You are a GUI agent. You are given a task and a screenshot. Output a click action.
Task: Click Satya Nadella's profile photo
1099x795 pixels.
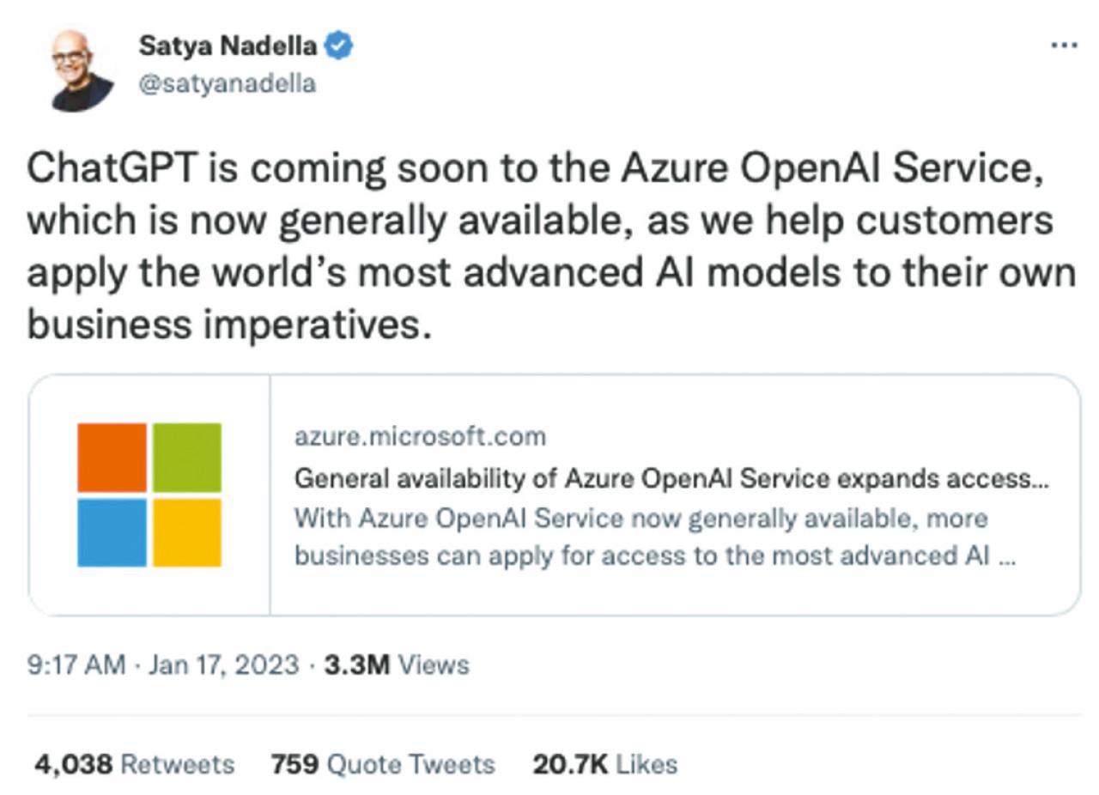point(82,70)
